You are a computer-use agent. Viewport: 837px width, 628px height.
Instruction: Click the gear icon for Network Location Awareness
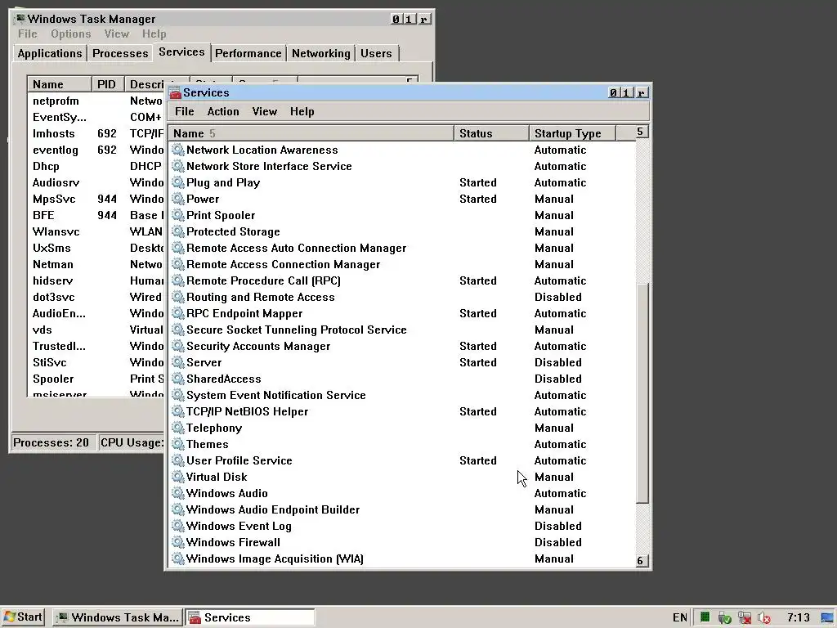tap(177, 150)
